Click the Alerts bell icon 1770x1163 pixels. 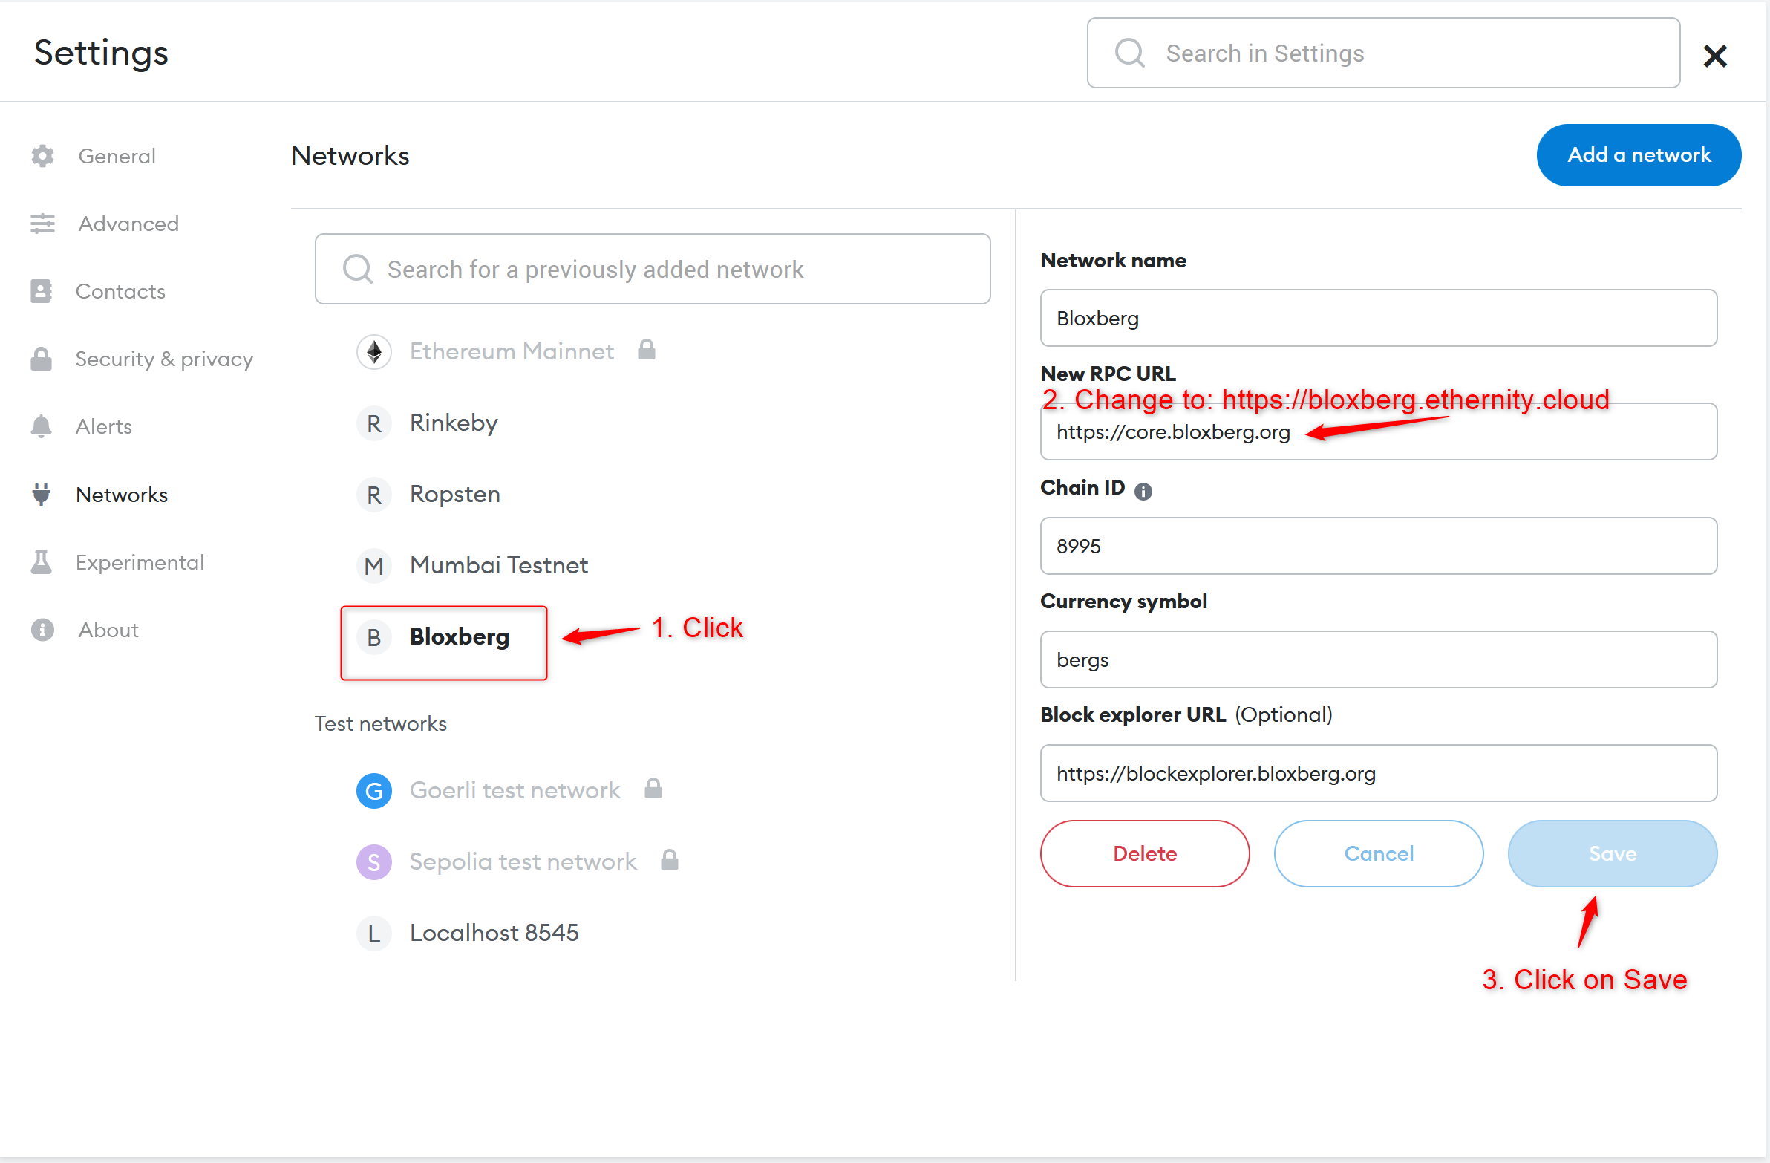pos(42,426)
